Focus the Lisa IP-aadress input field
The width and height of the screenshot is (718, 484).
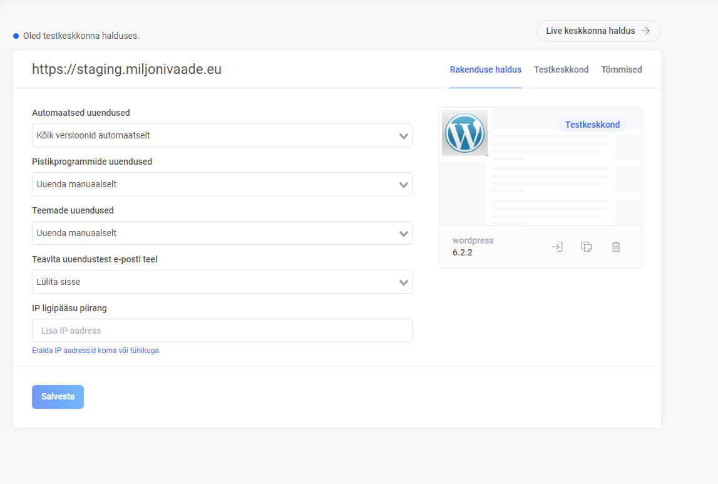point(222,331)
